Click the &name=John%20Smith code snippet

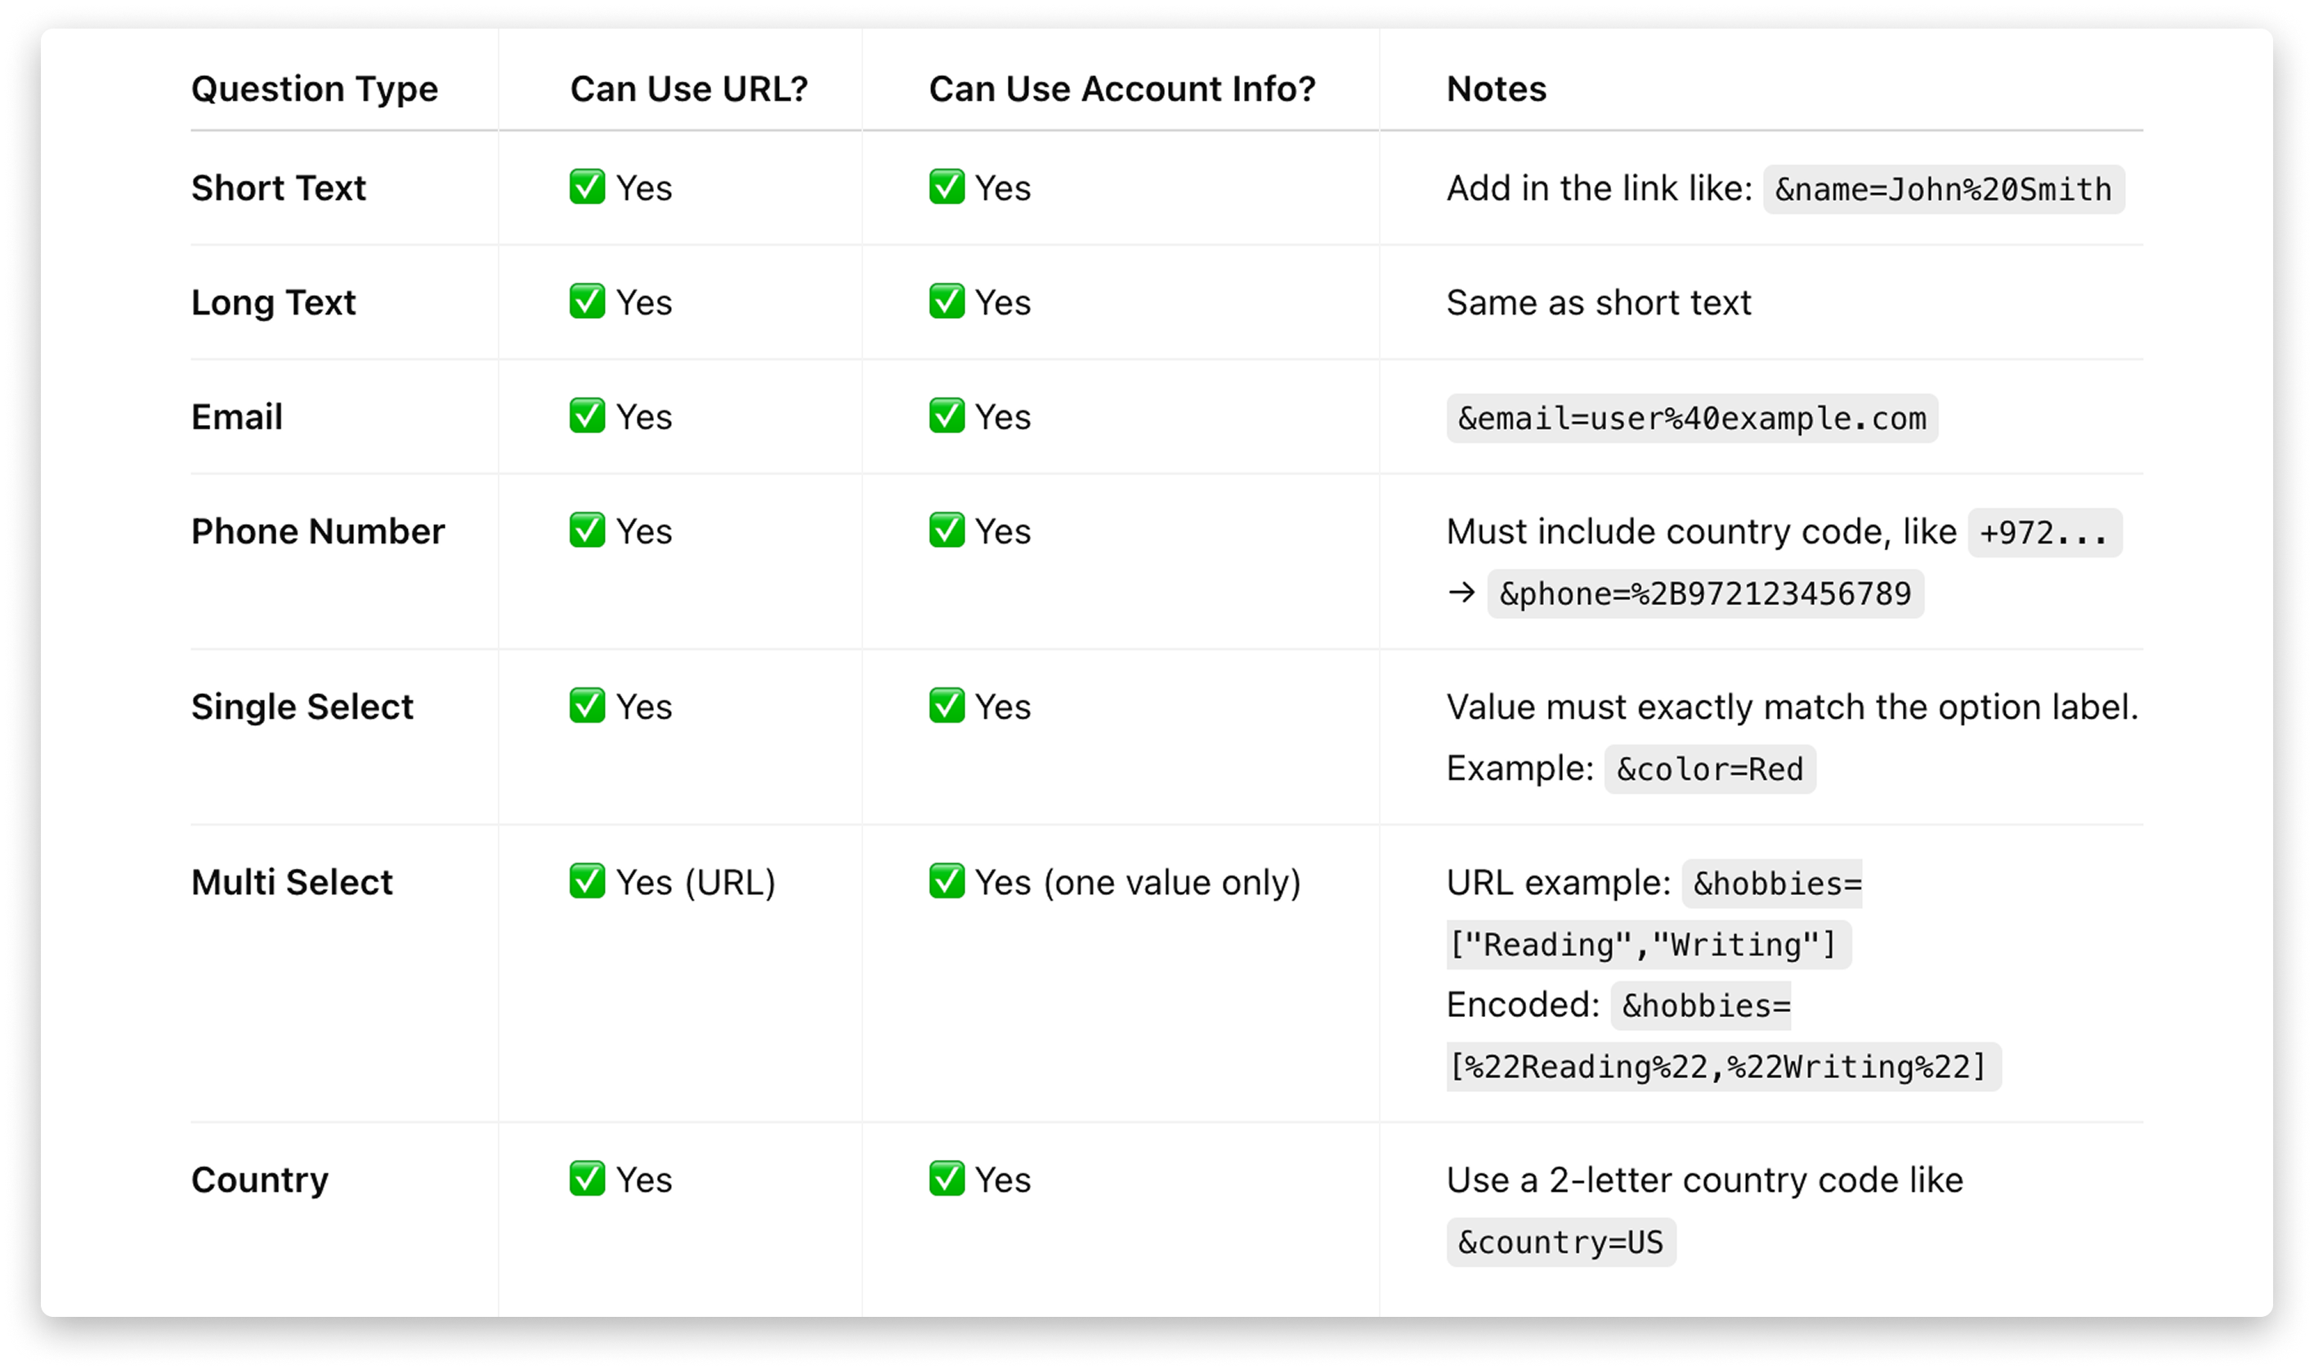coord(1943,190)
